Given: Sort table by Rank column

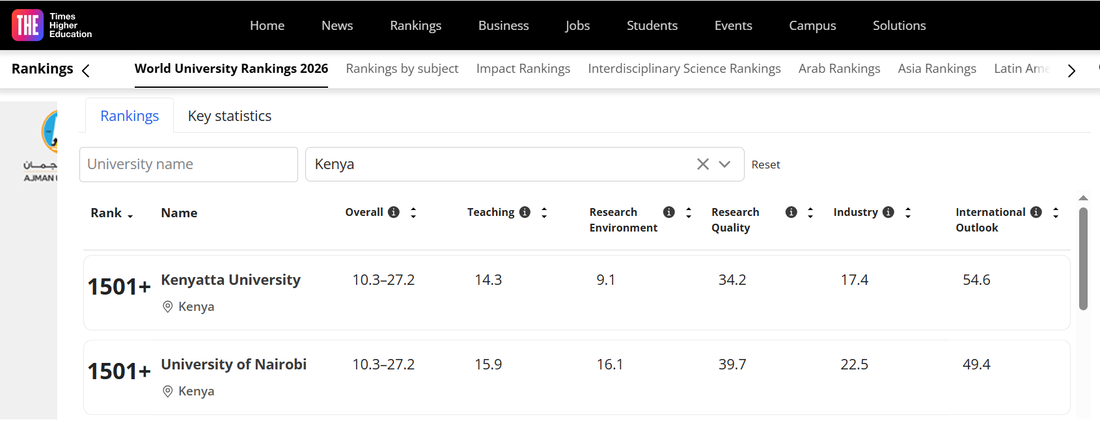Looking at the screenshot, I should pyautogui.click(x=112, y=213).
